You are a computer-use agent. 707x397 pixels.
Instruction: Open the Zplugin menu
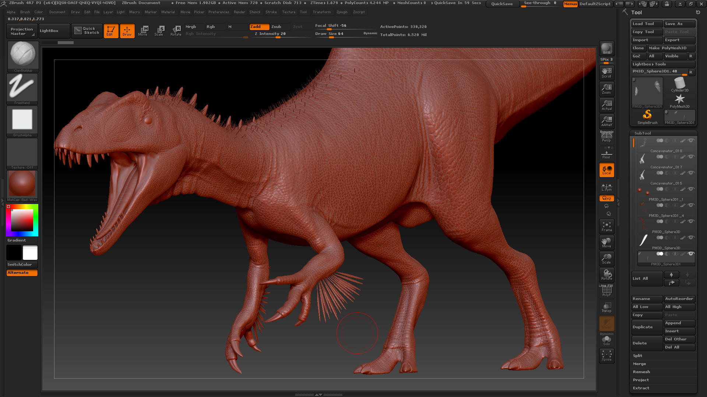(x=341, y=12)
